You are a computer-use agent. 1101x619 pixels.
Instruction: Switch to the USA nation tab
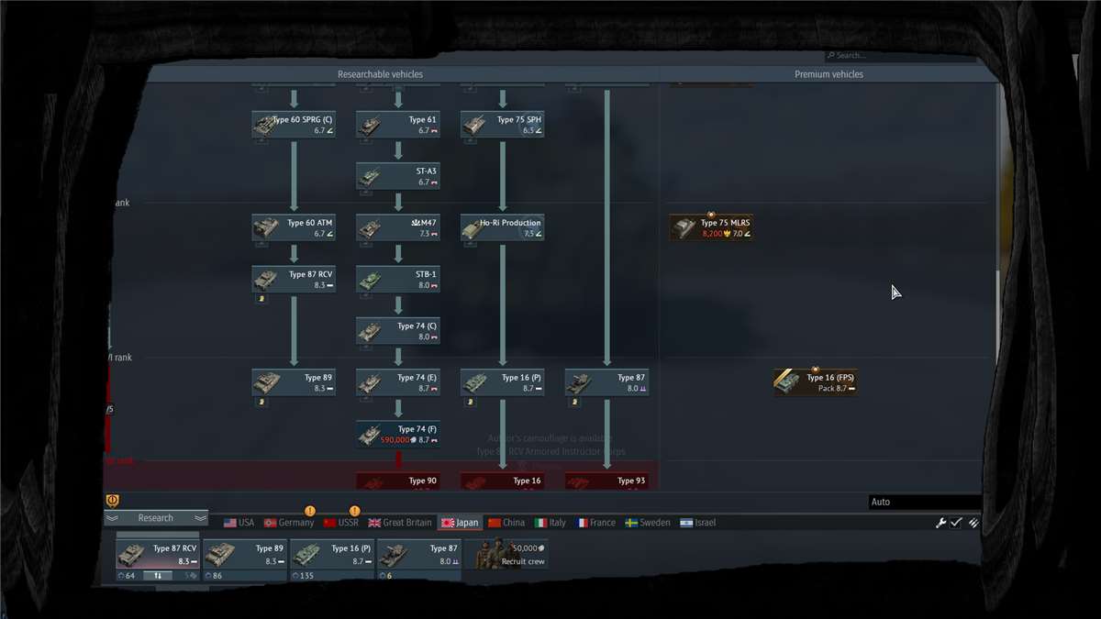click(x=239, y=523)
